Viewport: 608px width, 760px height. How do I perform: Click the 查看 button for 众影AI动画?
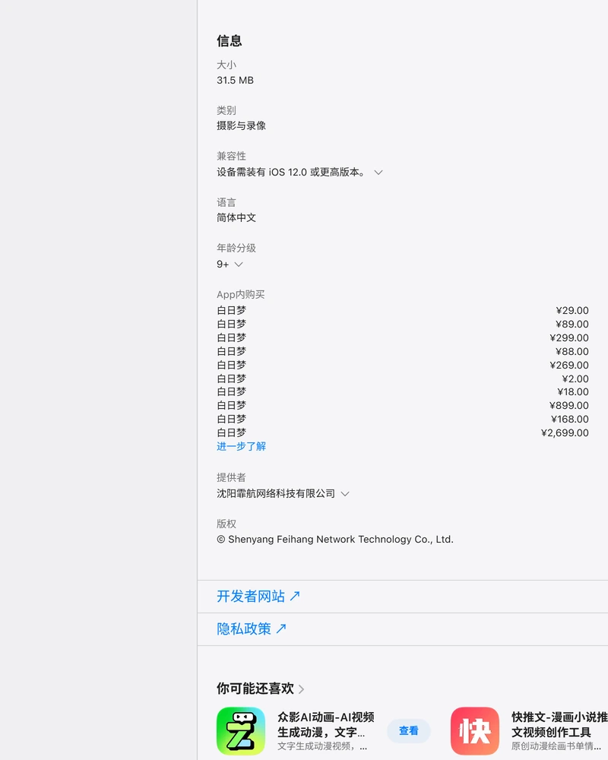pyautogui.click(x=409, y=731)
